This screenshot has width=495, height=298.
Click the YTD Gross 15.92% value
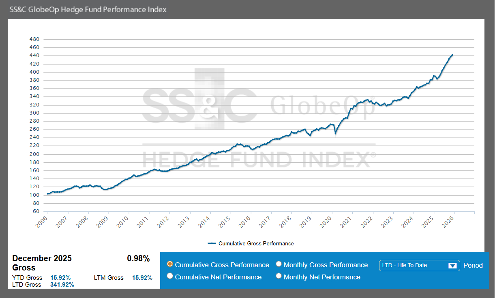60,278
